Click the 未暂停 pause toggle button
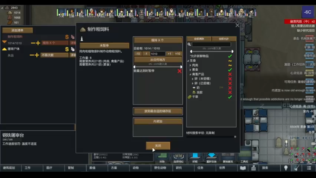316x178 pixels. 104,45
